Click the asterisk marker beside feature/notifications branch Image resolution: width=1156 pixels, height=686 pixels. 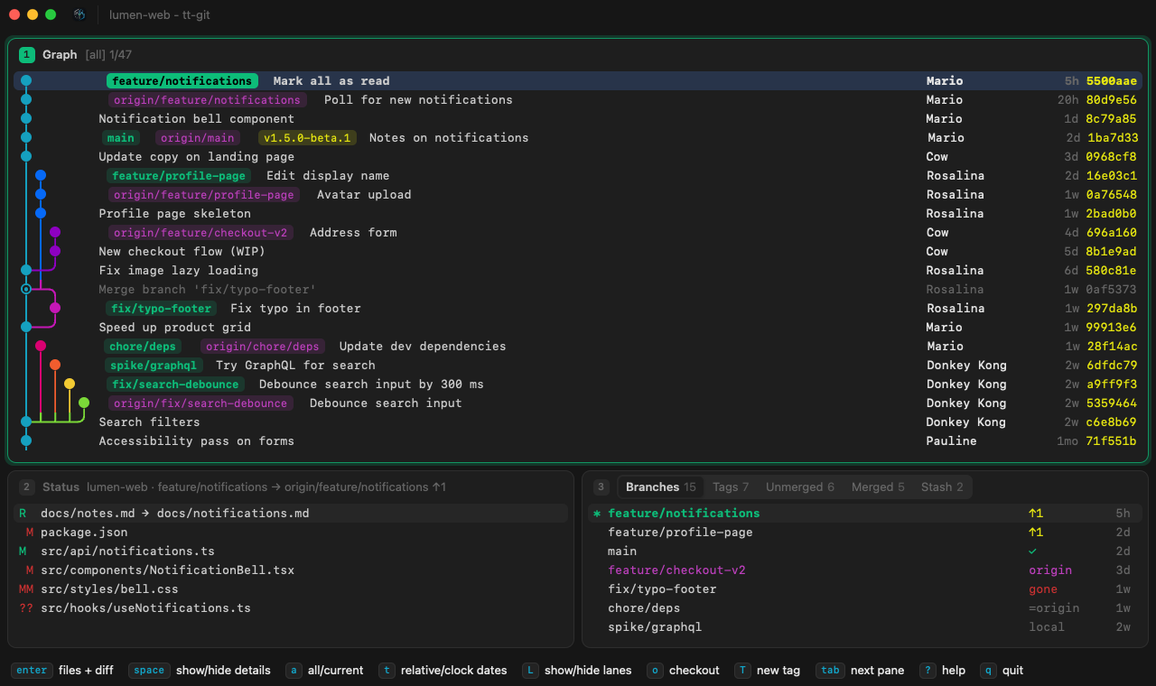coord(596,514)
